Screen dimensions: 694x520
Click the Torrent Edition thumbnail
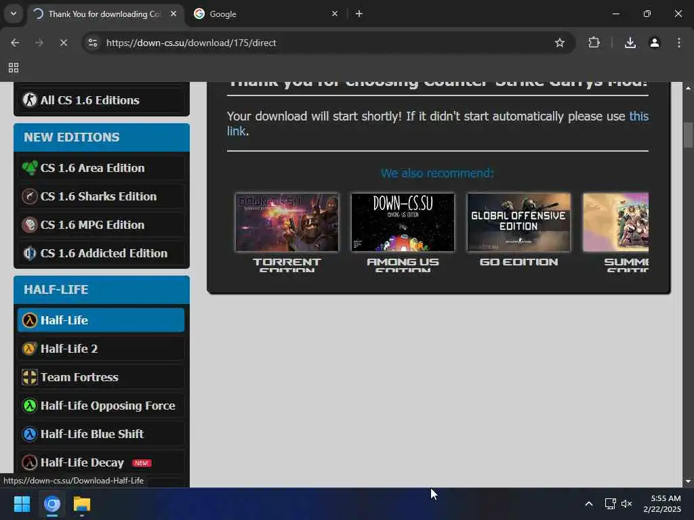287,222
